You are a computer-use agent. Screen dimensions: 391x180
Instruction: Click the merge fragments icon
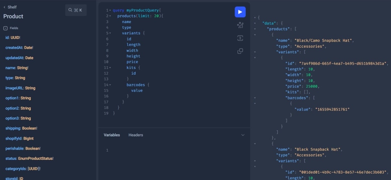pyautogui.click(x=240, y=38)
